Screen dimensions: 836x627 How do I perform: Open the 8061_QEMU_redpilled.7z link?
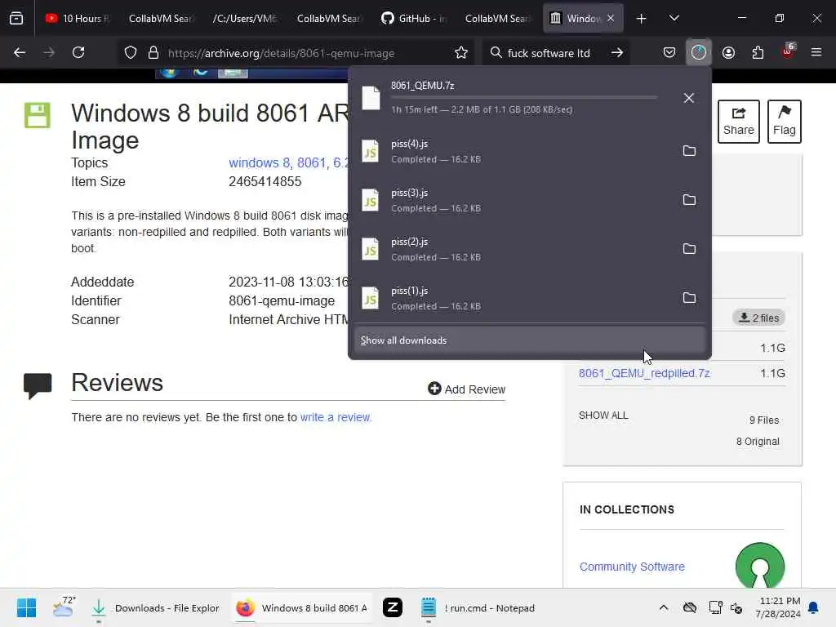coord(644,373)
